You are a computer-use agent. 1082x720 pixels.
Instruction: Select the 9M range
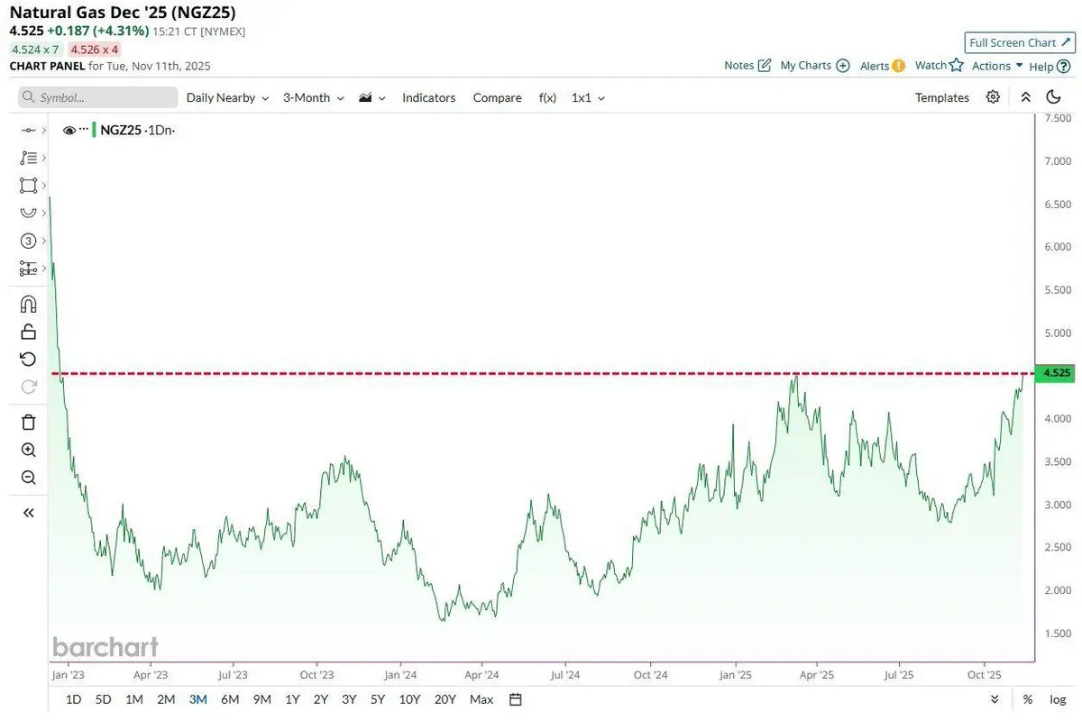(262, 699)
